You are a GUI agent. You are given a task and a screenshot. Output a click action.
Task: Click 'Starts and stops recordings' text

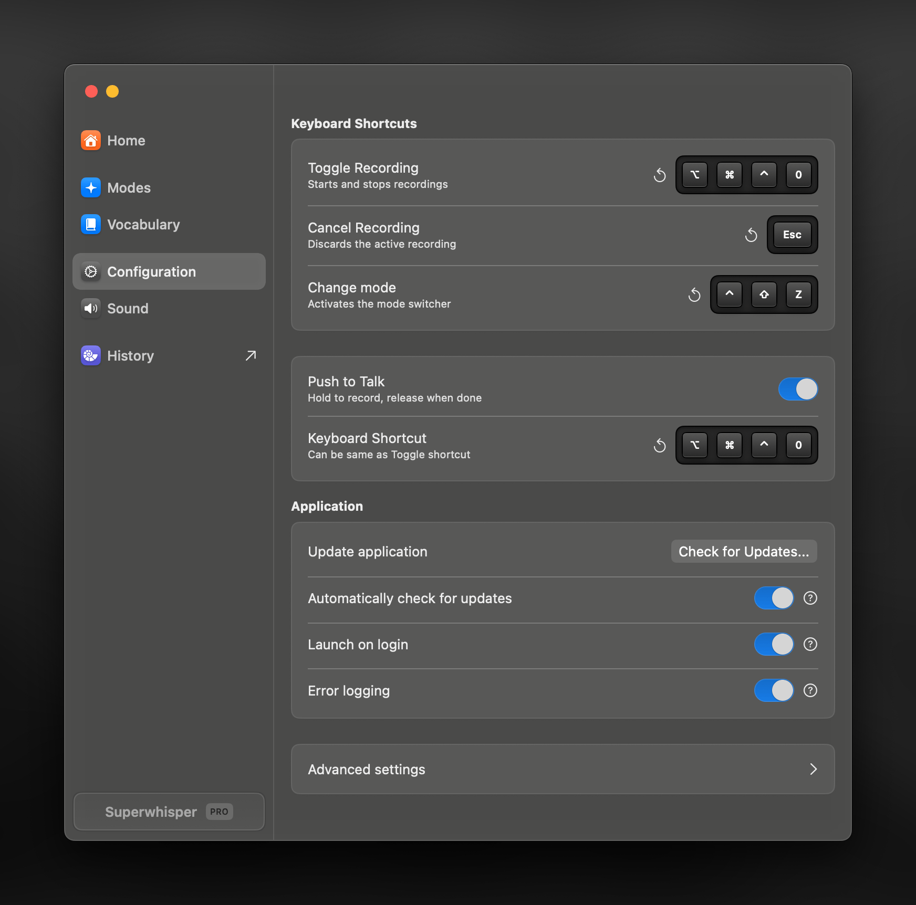tap(378, 184)
